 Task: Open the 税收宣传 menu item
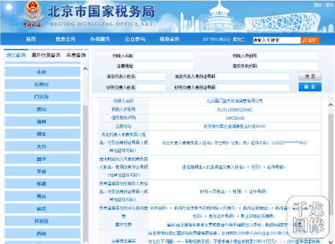[170, 39]
